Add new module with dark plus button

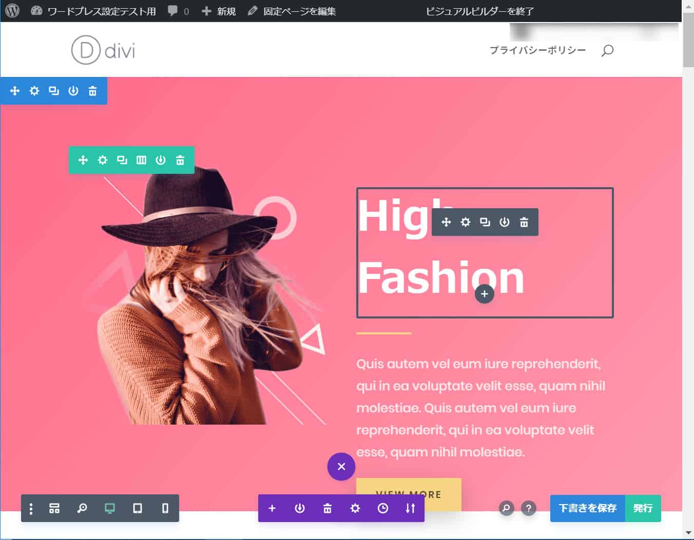485,294
